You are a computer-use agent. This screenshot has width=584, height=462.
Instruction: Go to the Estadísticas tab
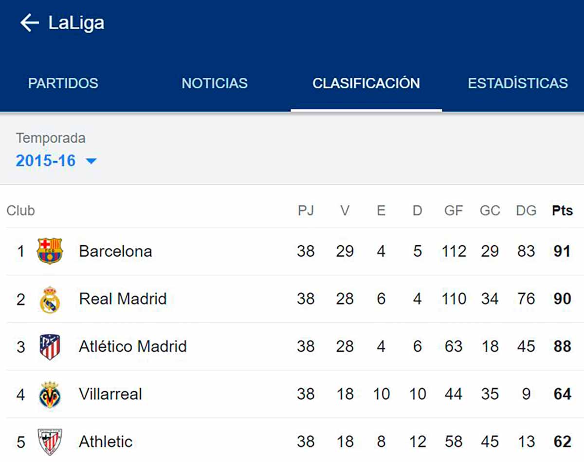coord(518,83)
